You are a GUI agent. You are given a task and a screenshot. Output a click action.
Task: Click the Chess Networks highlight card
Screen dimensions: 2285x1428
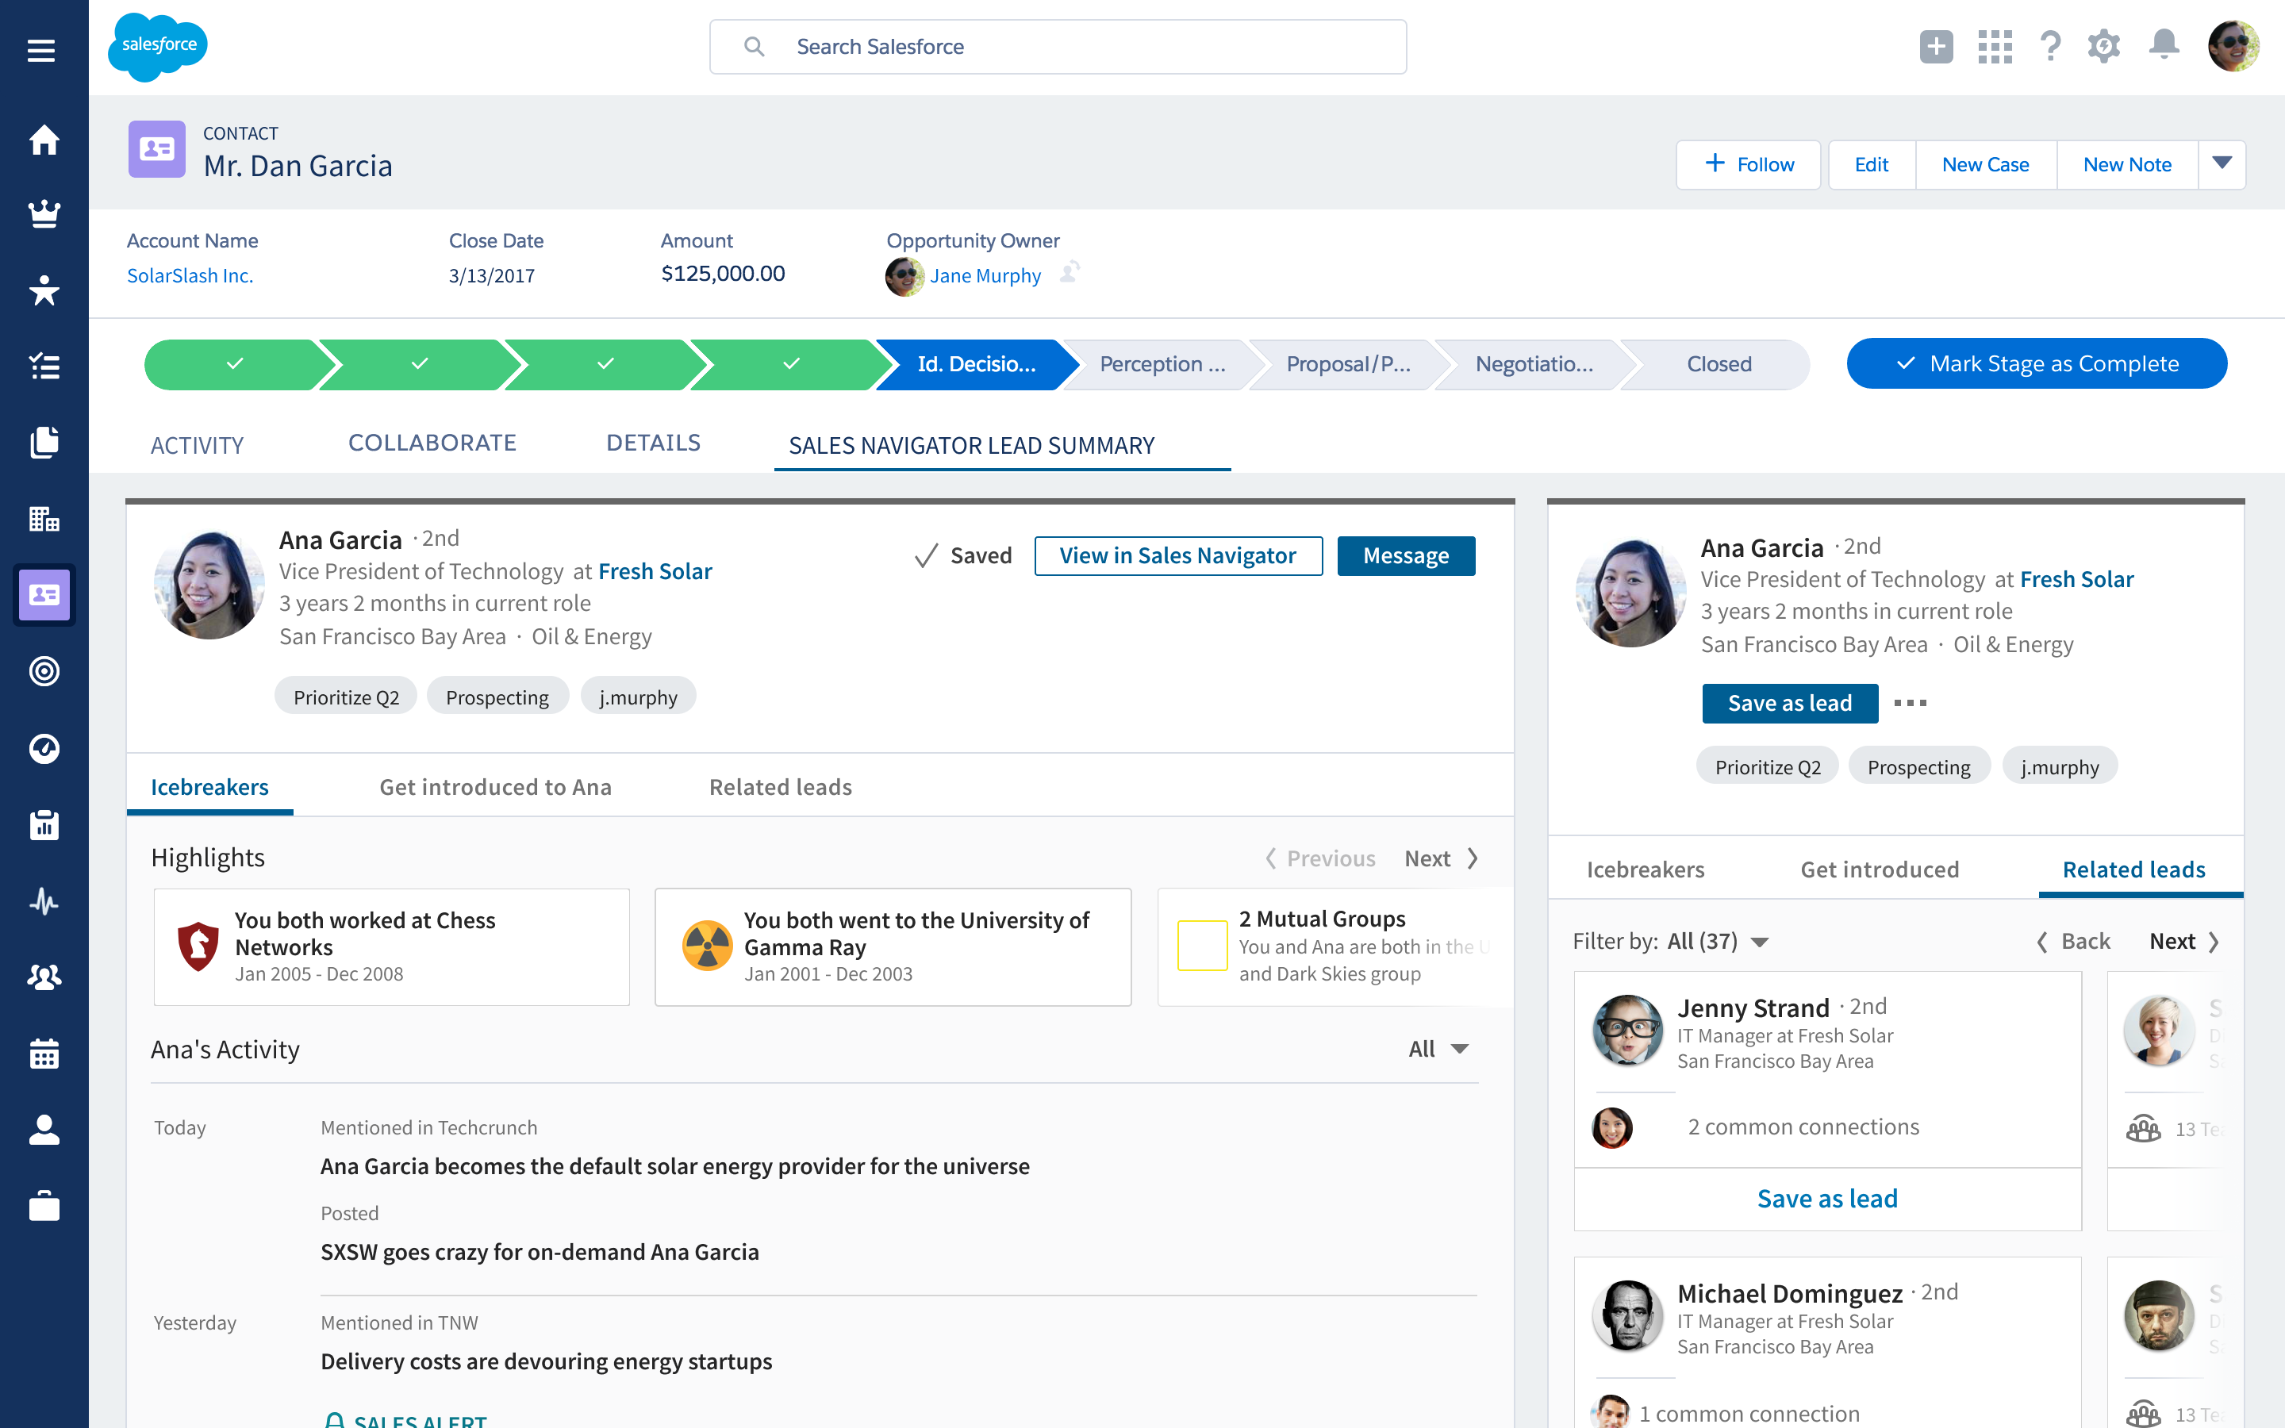pyautogui.click(x=392, y=946)
